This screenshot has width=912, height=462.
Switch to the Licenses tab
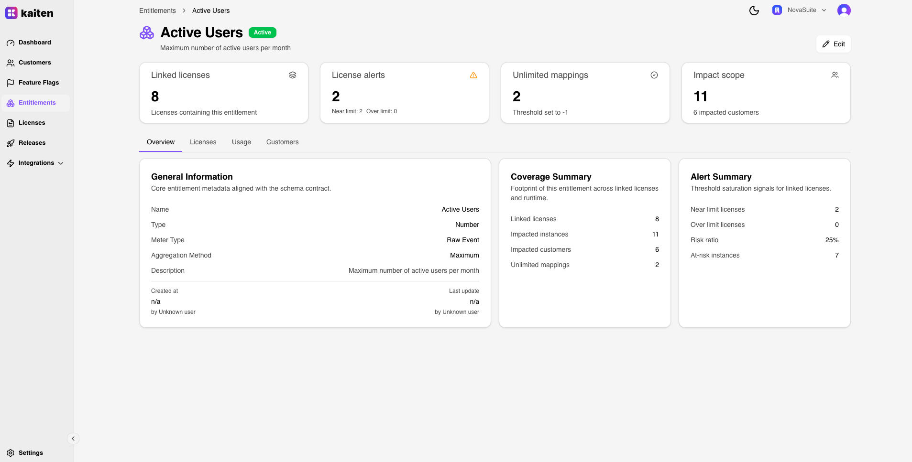203,142
